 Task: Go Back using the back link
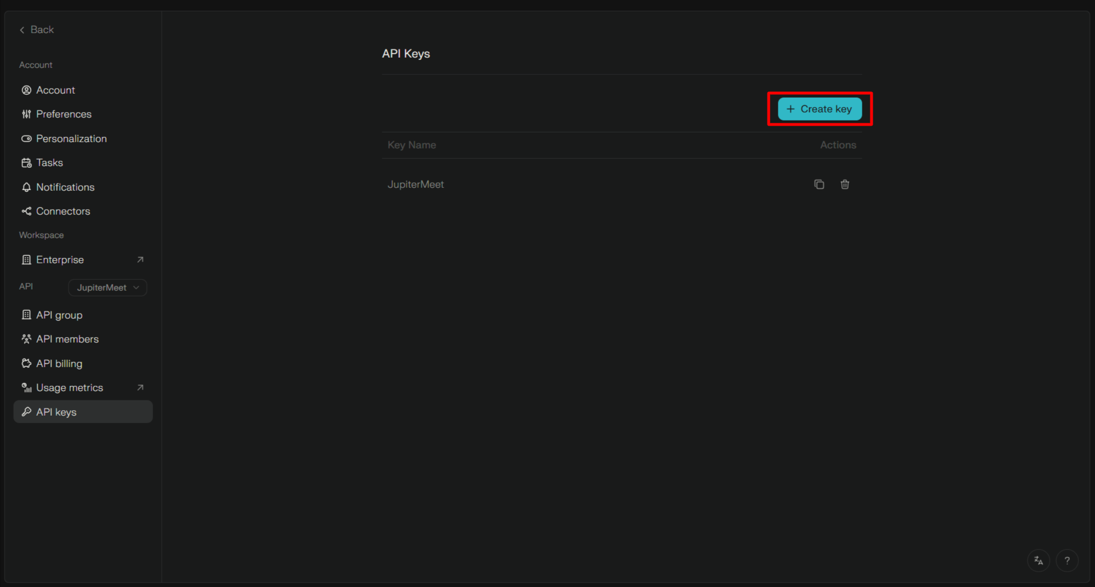36,29
